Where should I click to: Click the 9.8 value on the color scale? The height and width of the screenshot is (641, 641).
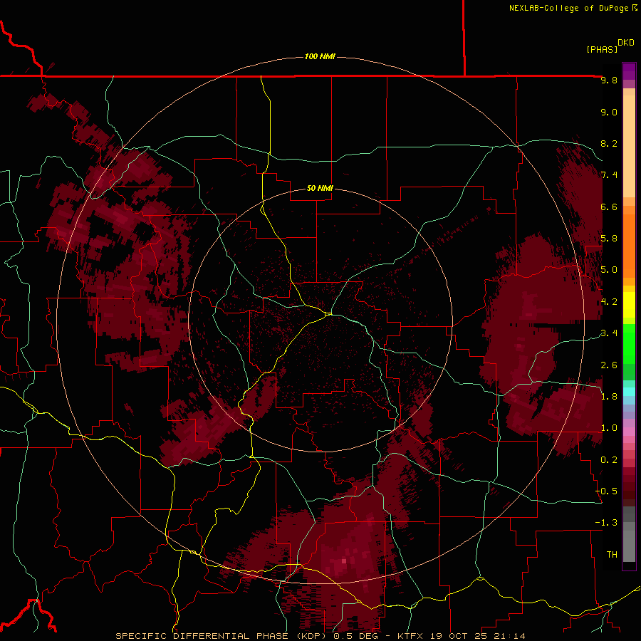tap(609, 80)
